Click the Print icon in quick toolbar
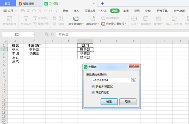Image resolution: width=189 pixels, height=124 pixels. click(x=34, y=11)
